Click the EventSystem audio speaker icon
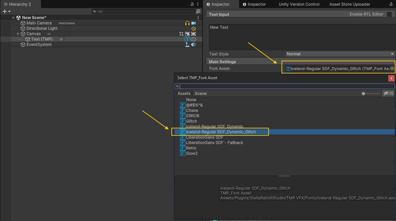This screenshot has width=396, height=221. click(193, 45)
